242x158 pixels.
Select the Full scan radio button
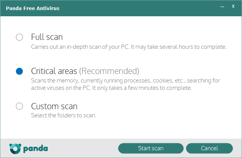[19, 37]
